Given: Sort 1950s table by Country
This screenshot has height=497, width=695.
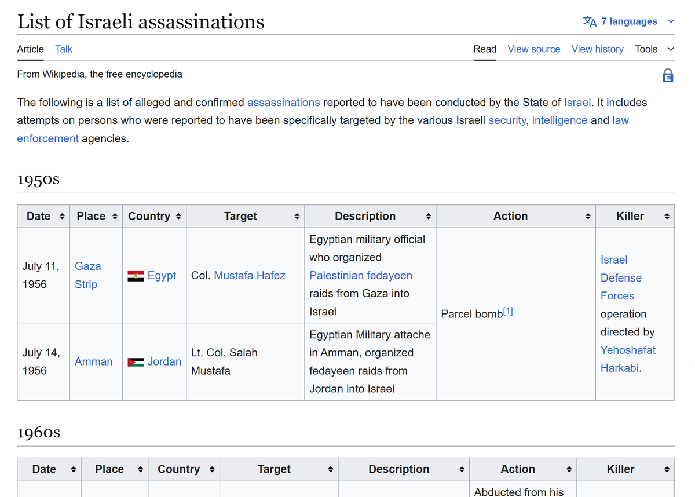Looking at the screenshot, I should pos(178,217).
